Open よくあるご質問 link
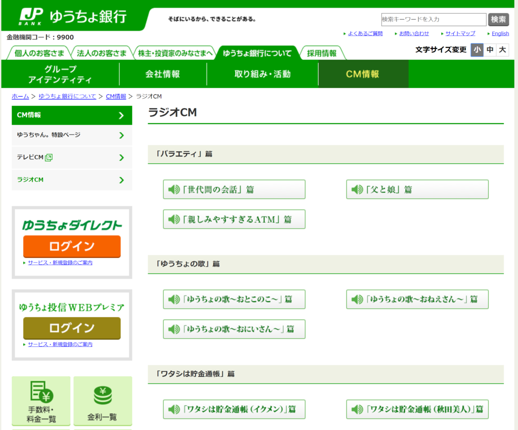The height and width of the screenshot is (430, 518). pos(365,33)
